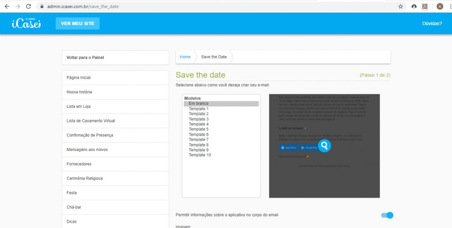Click the browser back arrow

tap(7, 6)
